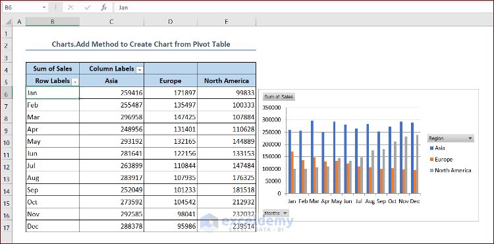Open the Name Box dropdown arrow

[x=43, y=7]
